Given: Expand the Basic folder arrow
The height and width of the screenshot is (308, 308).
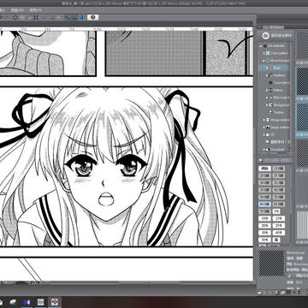Looking at the screenshot, I should [267, 68].
